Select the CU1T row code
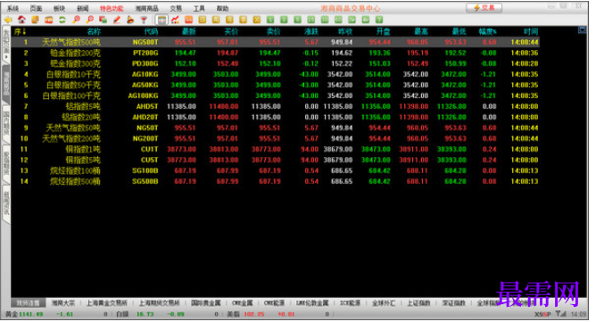This screenshot has height=322, width=596. 149,149
